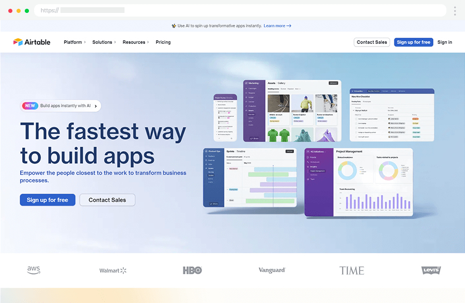Expand the Solutions dropdown menu
This screenshot has height=303, width=465.
(104, 42)
